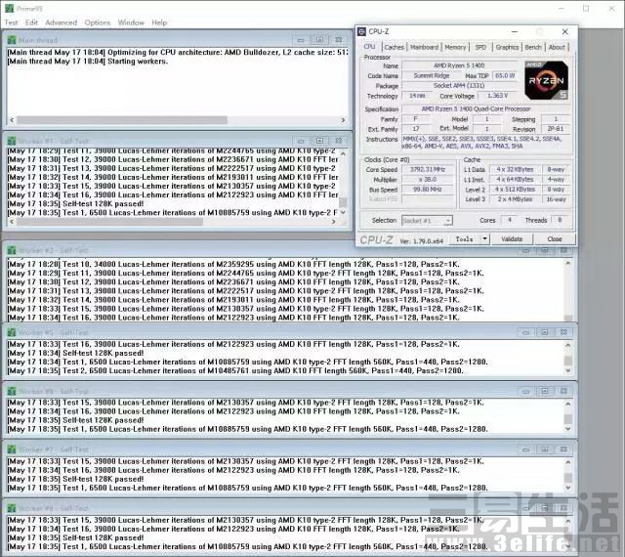Screen dimensions: 625x557
Task: Click the Worker #1 window icon
Action: pyautogui.click(x=12, y=141)
